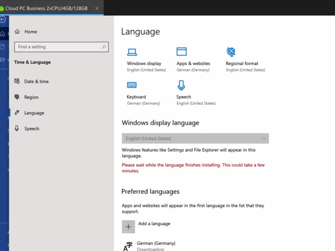Screen dimensions: 335x251
Task: Click the Region globe icon in sidebar
Action: pos(17,97)
